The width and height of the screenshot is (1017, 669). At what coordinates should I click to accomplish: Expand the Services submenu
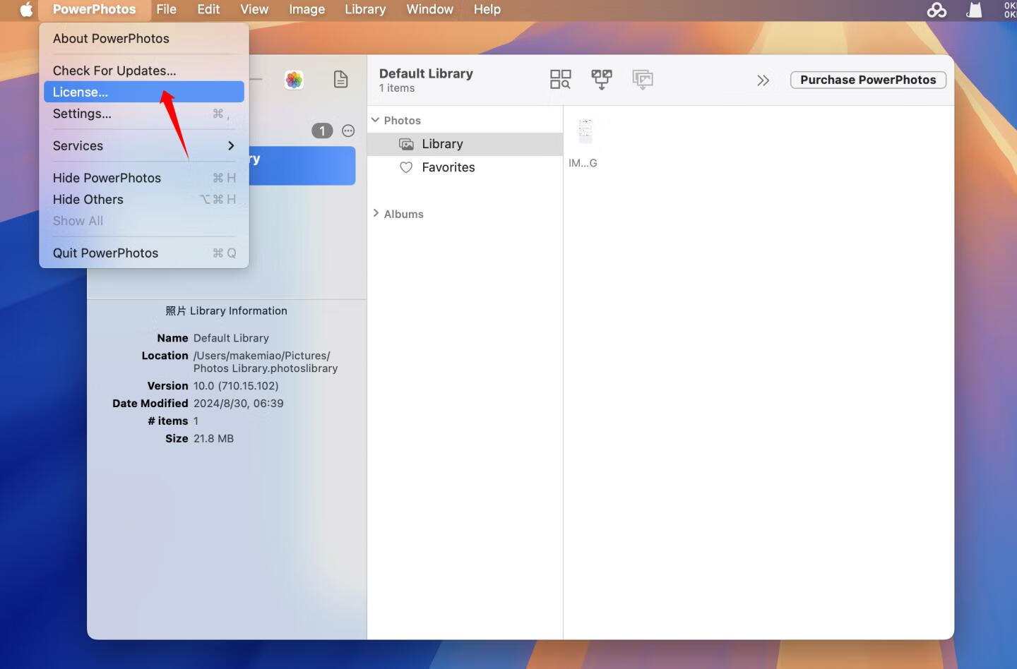coord(144,146)
